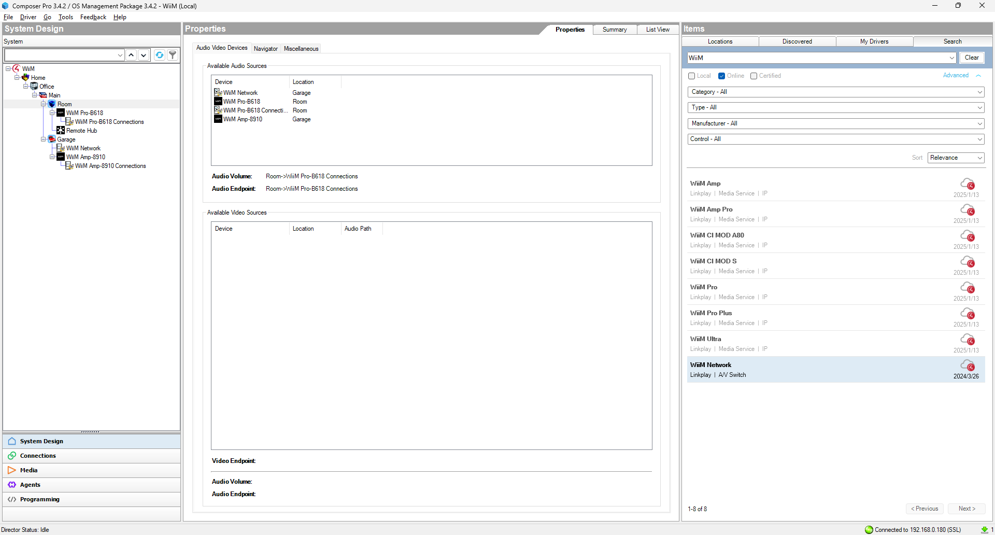Click the Location column header in Video Sources
Screen dimensions: 995x535
(x=315, y=229)
